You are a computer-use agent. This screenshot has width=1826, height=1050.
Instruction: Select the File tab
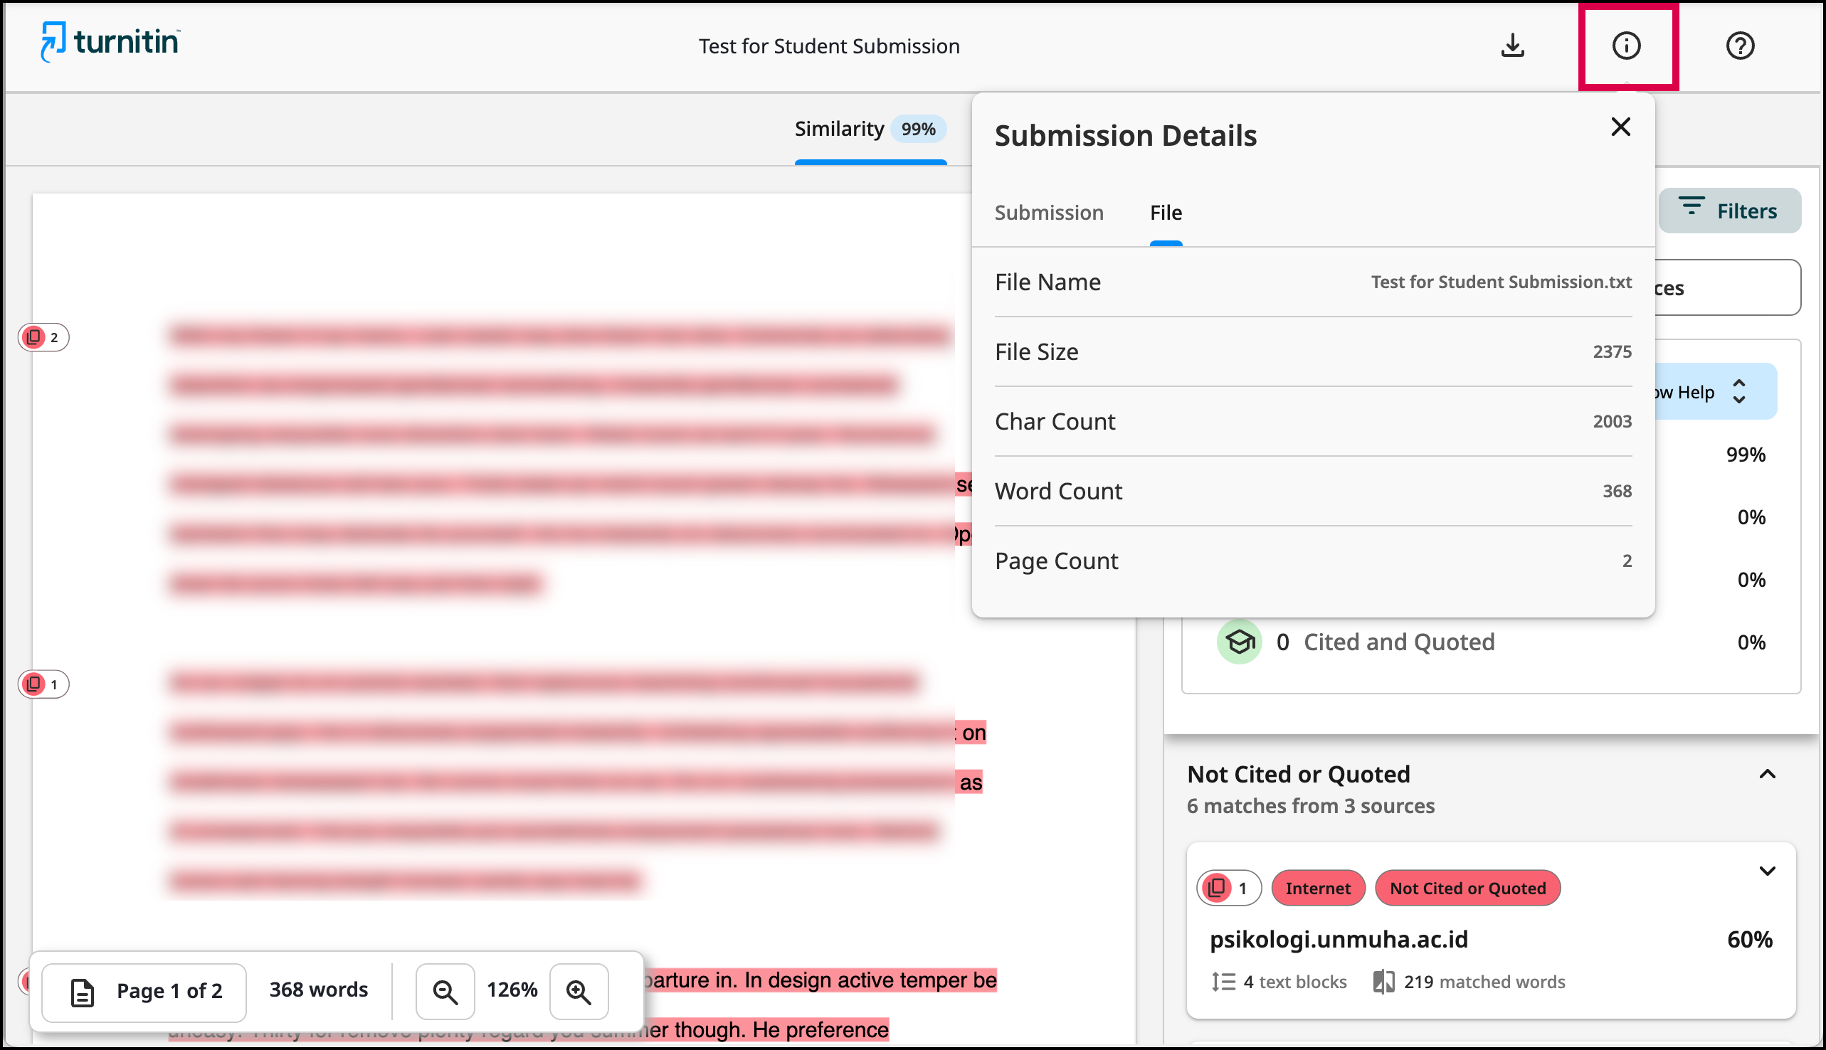tap(1166, 213)
